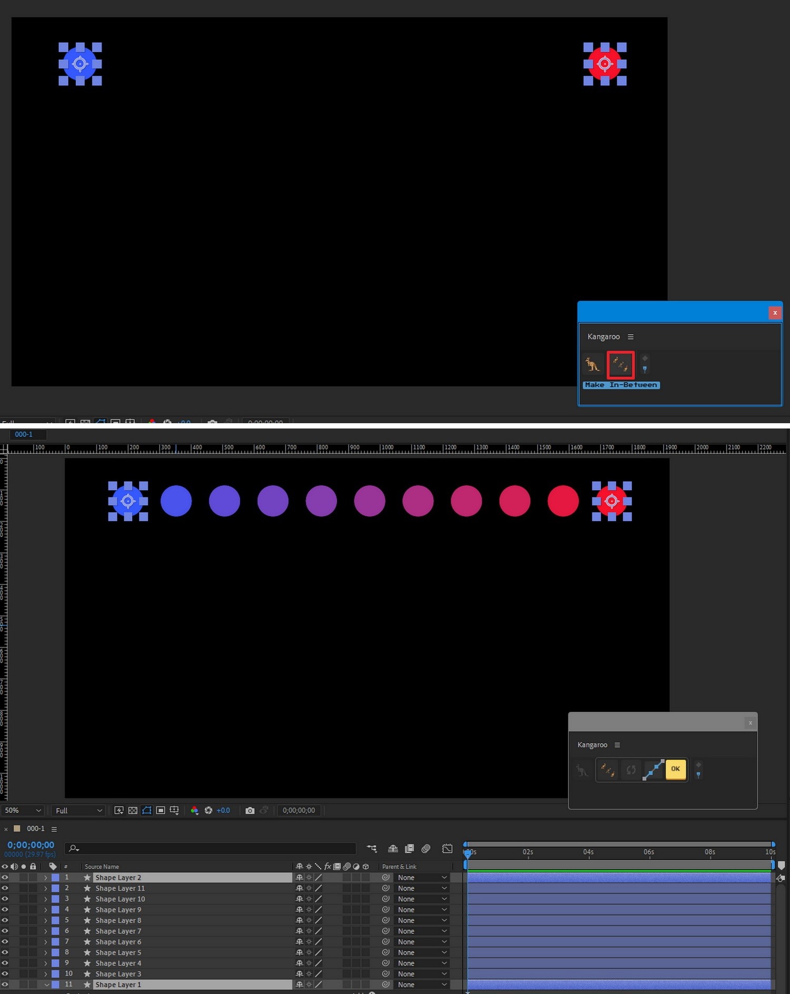This screenshot has height=994, width=790.
Task: Toggle Hide Shy Layers in the timeline header
Action: click(x=393, y=849)
